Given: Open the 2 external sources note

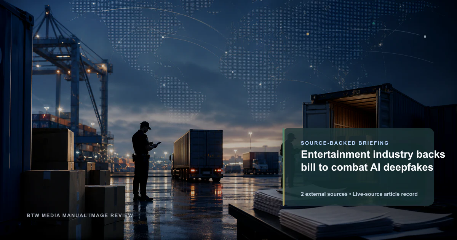Looking at the screenshot, I should click(324, 194).
